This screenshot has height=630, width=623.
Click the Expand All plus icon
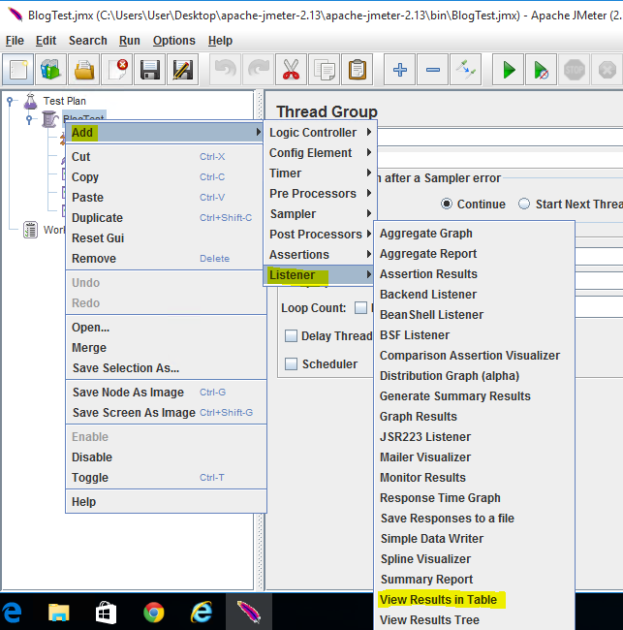(x=399, y=70)
